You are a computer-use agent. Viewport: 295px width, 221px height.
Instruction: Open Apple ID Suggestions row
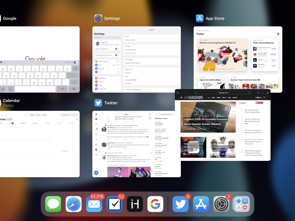tap(107, 49)
